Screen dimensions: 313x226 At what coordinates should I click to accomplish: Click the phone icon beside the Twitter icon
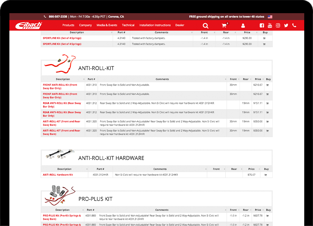(x=294, y=25)
